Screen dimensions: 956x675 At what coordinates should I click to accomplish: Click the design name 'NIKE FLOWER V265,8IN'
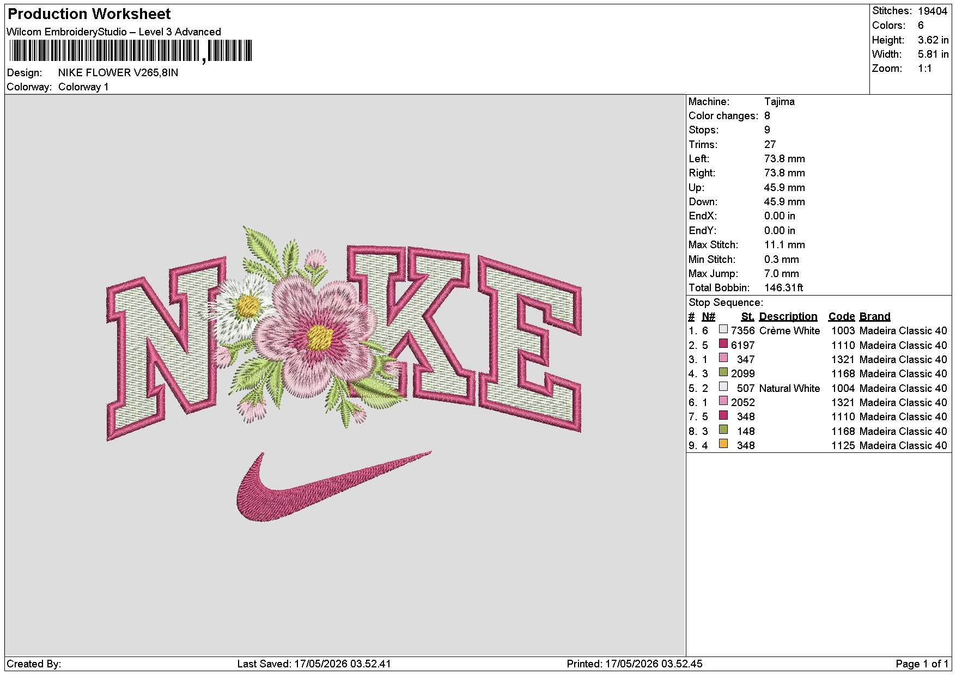click(x=118, y=73)
